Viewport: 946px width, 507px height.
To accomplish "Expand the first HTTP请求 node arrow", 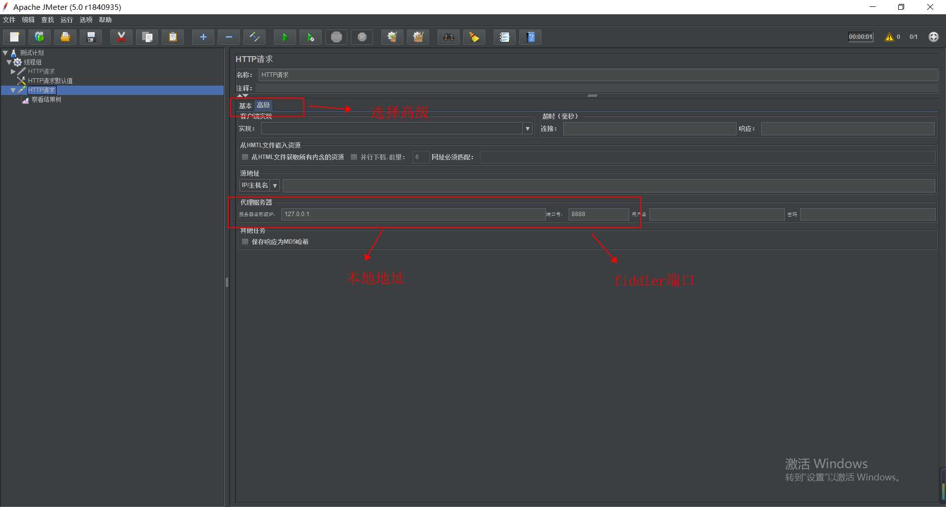I will point(13,71).
